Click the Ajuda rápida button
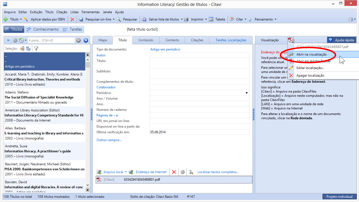The height and width of the screenshot is (202, 359). pyautogui.click(x=342, y=40)
